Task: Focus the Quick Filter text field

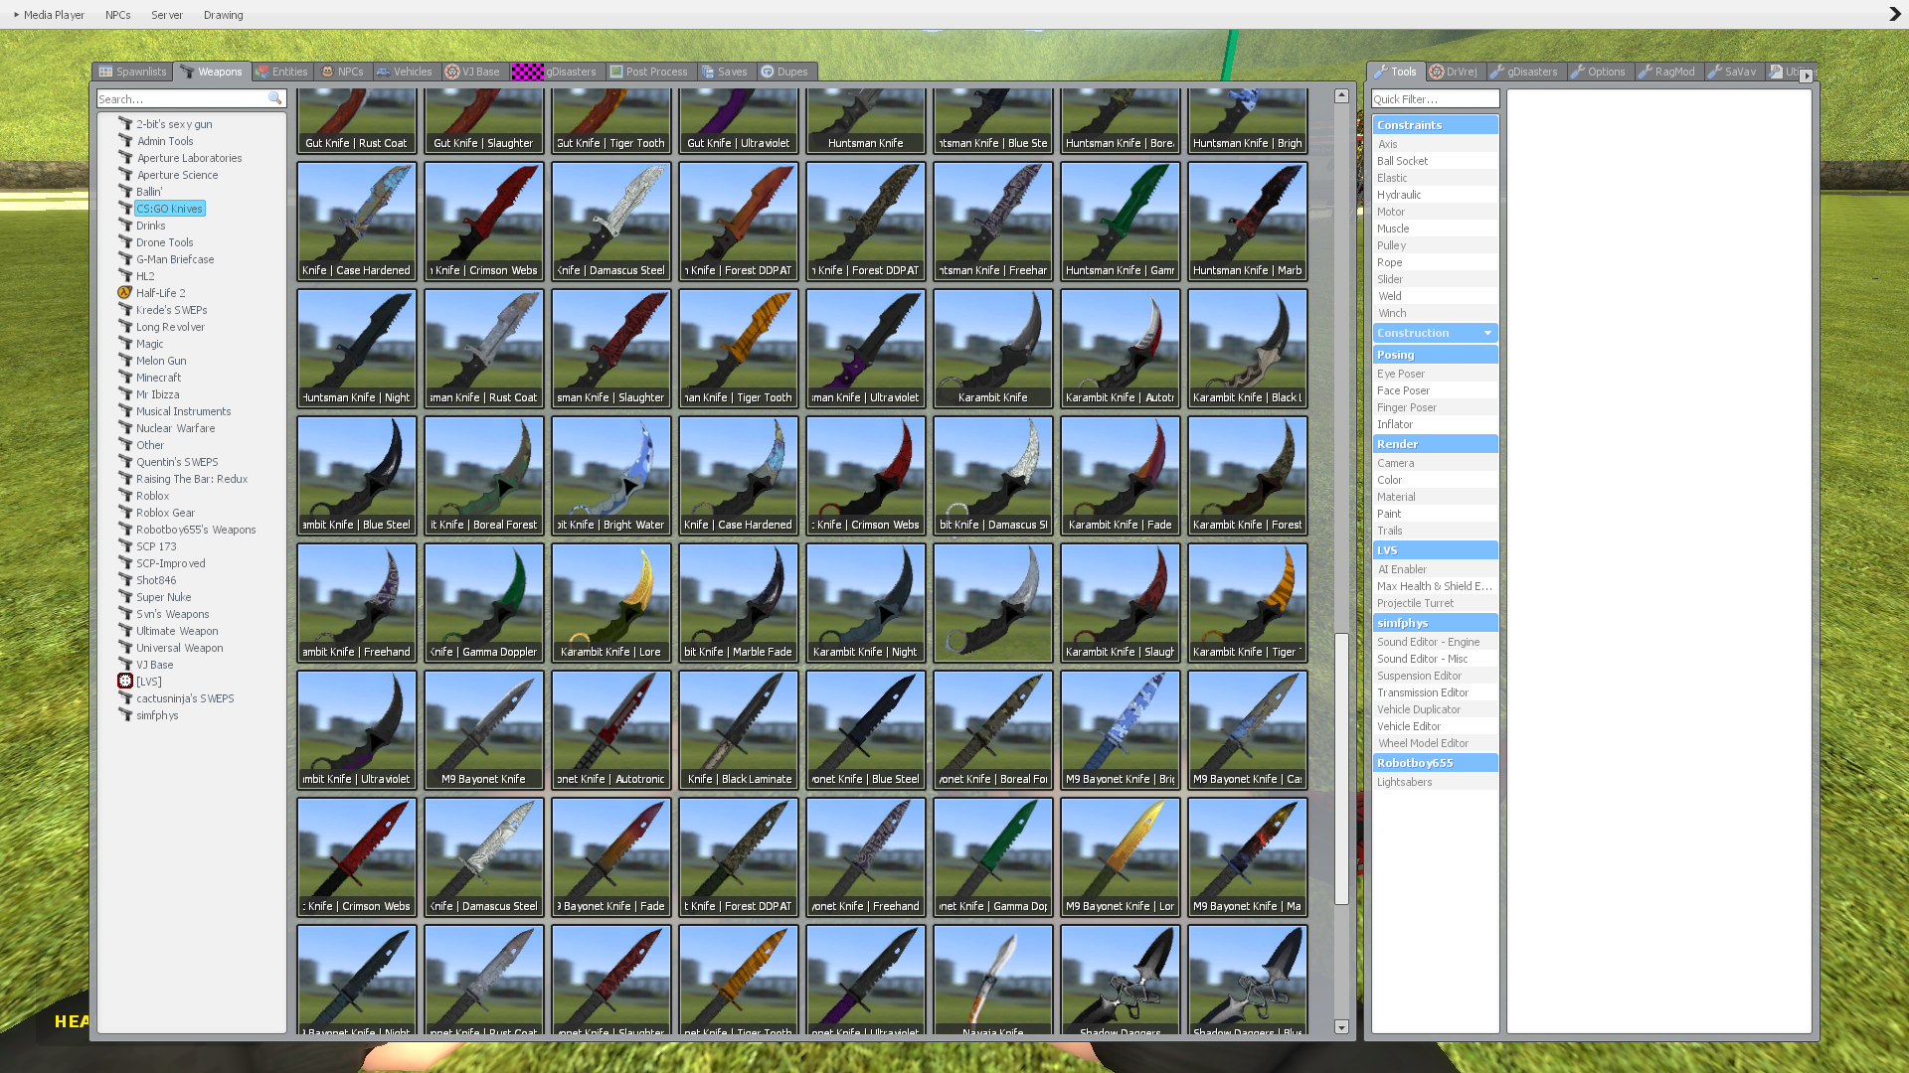Action: [1434, 99]
